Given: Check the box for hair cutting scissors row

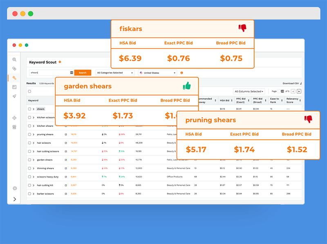Looking at the screenshot, I should (x=29, y=151).
